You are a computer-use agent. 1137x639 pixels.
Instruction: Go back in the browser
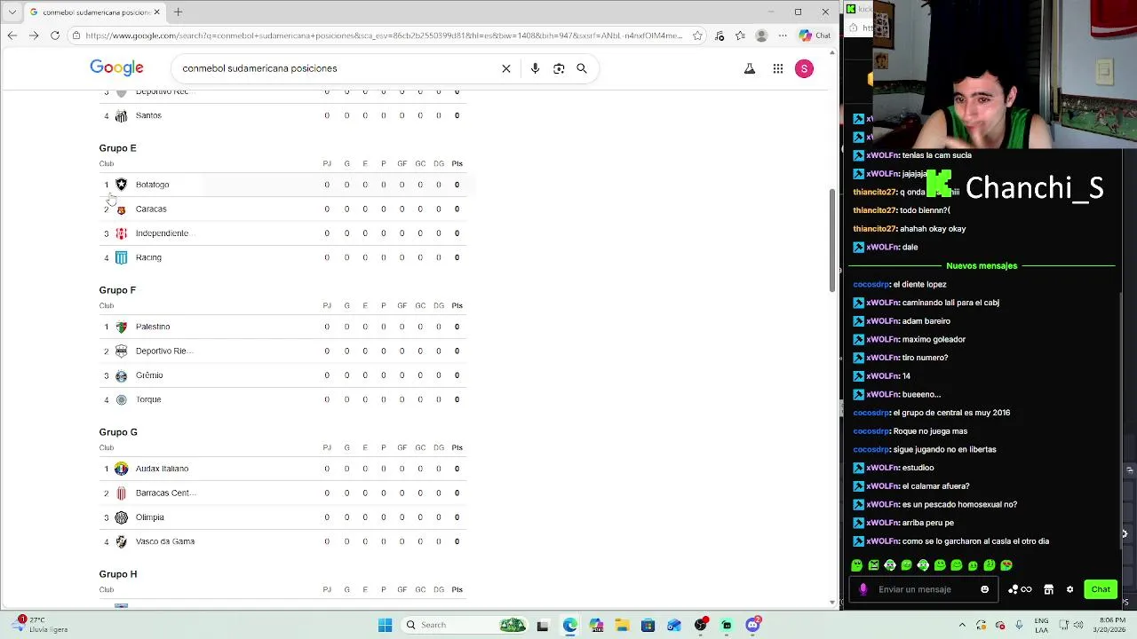[x=12, y=35]
